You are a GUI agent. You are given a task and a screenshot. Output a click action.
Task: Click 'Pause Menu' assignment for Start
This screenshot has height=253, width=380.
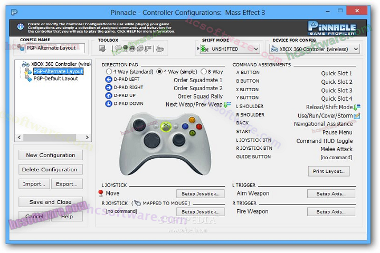(337, 132)
